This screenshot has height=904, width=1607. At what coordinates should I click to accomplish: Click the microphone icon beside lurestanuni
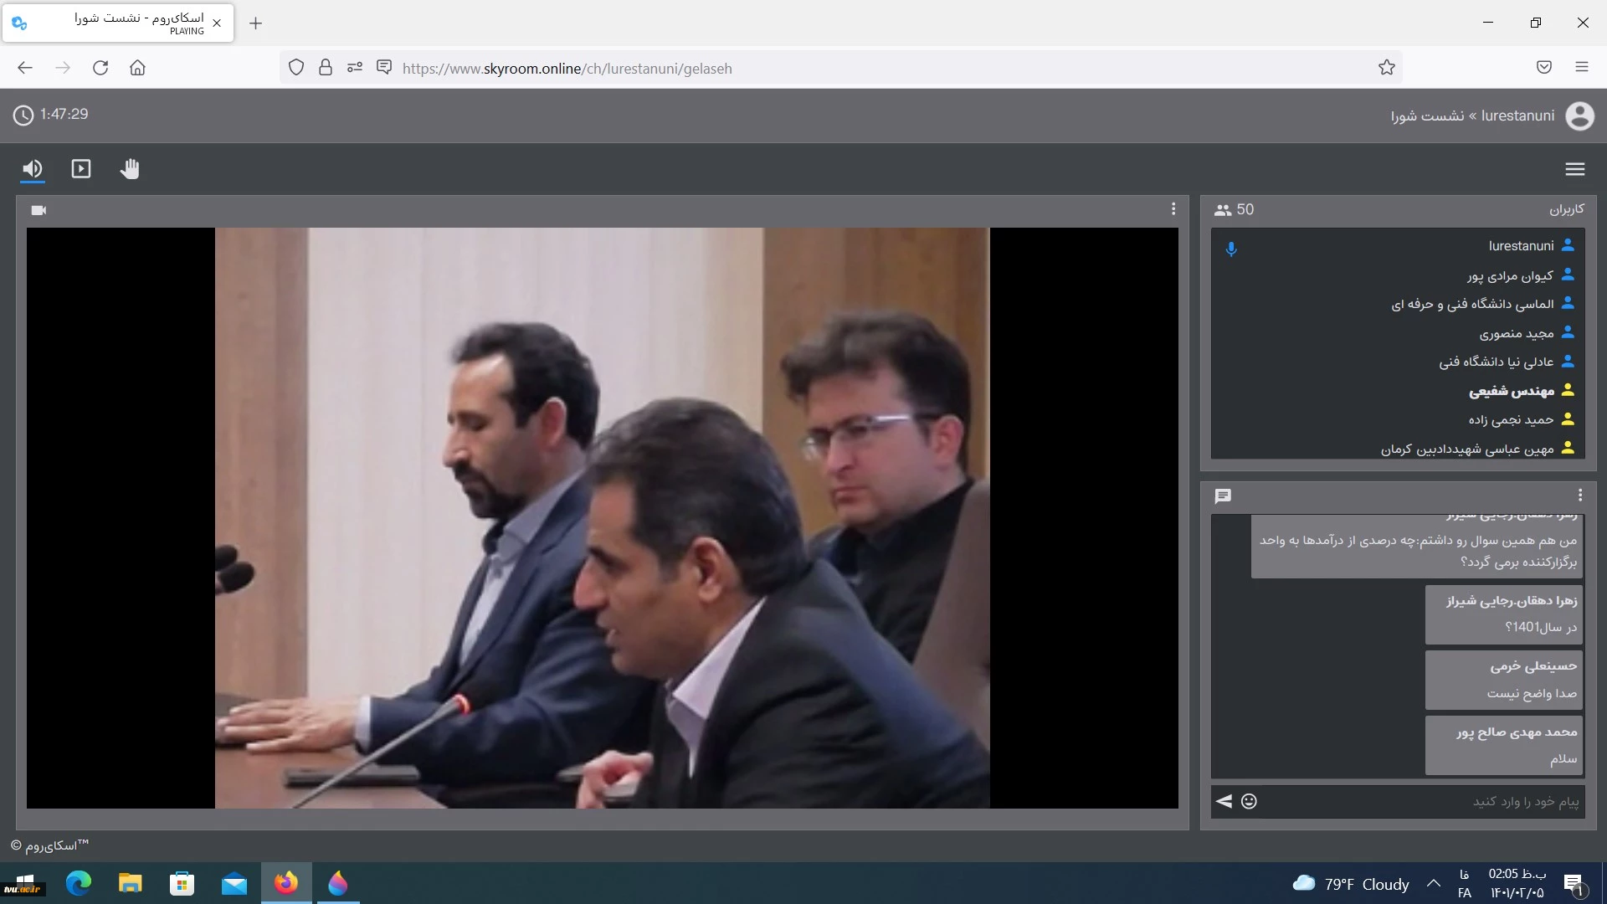point(1231,249)
